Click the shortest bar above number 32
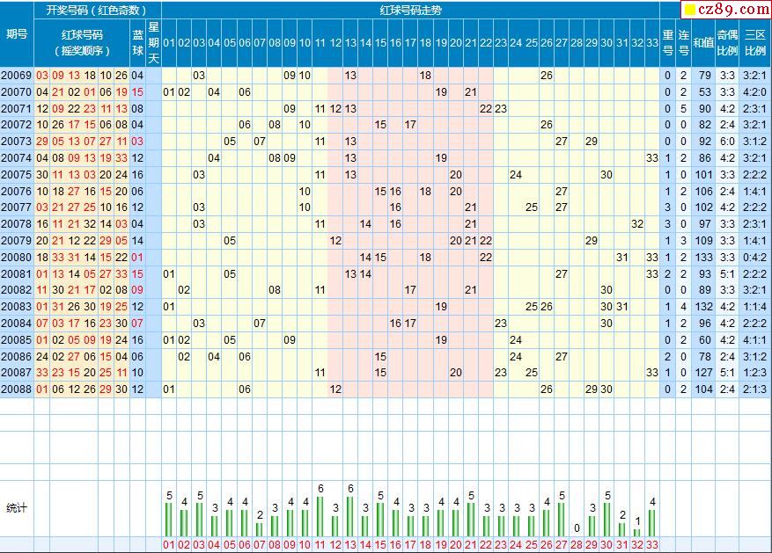The image size is (772, 553). [637, 533]
